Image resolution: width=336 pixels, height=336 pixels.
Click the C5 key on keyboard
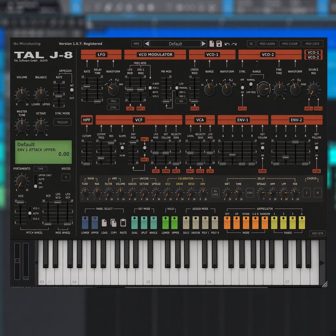coord(148,276)
